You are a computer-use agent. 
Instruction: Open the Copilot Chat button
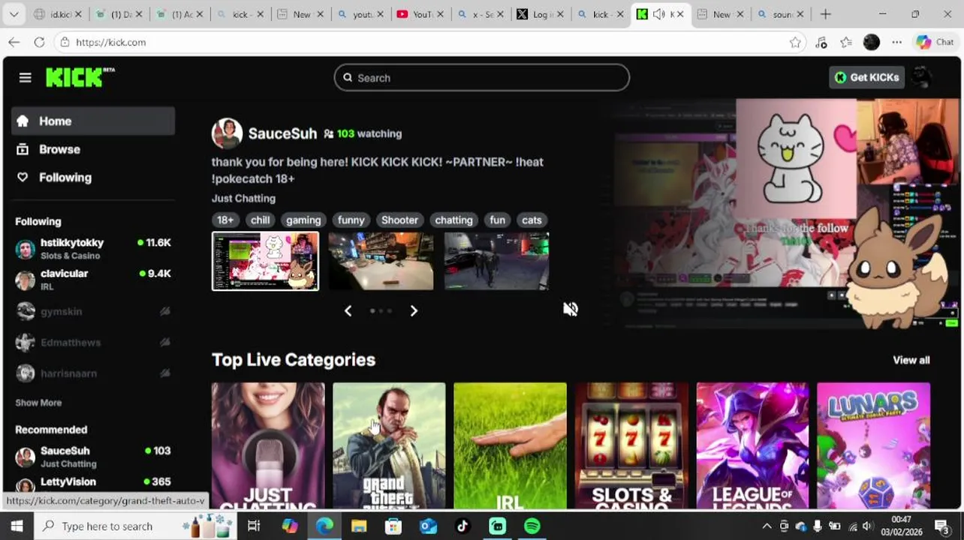[x=935, y=42]
